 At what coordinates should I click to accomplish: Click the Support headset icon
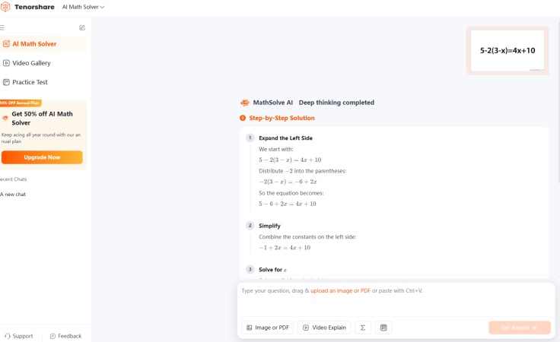click(8, 336)
